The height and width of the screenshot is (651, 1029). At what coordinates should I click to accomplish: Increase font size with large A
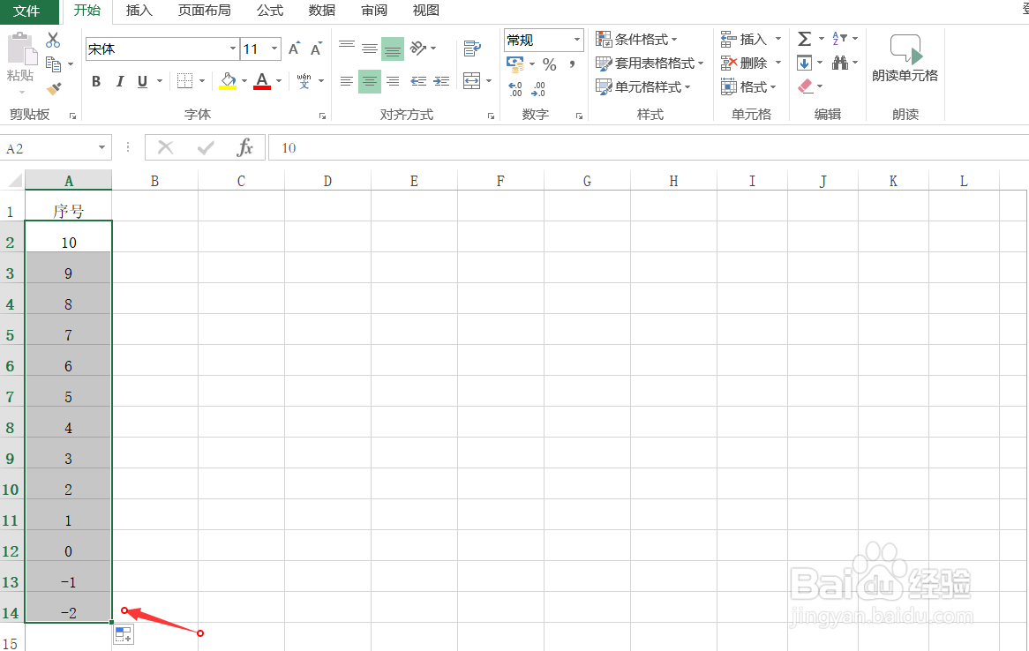click(x=294, y=49)
